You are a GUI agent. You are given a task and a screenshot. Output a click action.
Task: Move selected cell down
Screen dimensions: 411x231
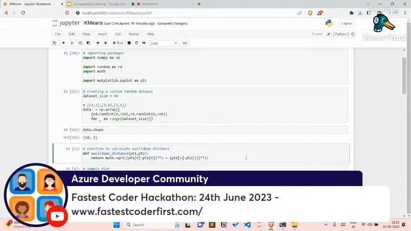pyautogui.click(x=105, y=43)
